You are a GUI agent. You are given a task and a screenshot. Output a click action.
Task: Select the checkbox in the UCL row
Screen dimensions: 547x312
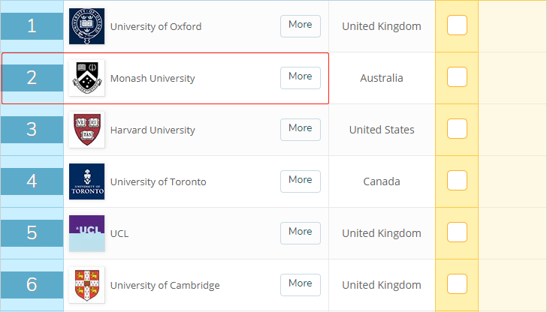[x=457, y=232]
